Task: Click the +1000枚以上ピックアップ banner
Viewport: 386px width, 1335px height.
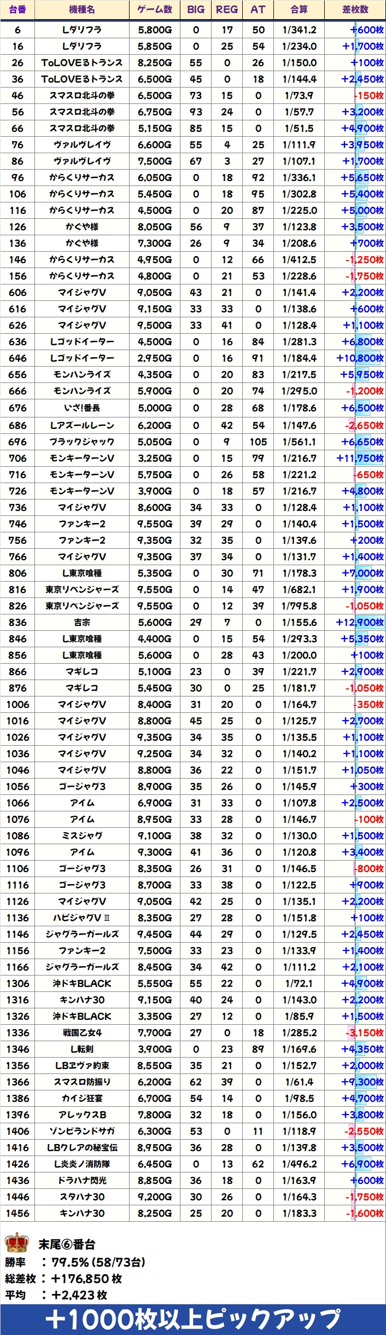Action: click(x=193, y=1319)
